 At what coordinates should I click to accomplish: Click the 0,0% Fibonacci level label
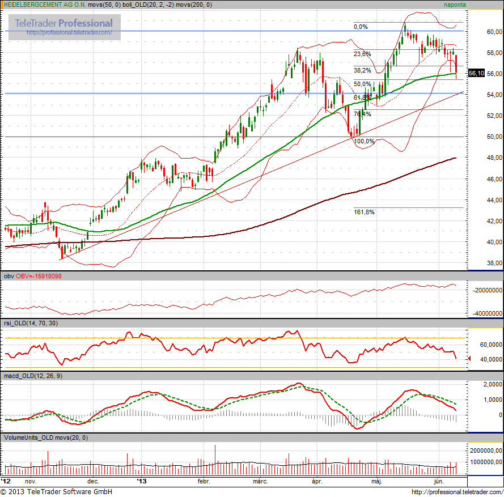(361, 27)
